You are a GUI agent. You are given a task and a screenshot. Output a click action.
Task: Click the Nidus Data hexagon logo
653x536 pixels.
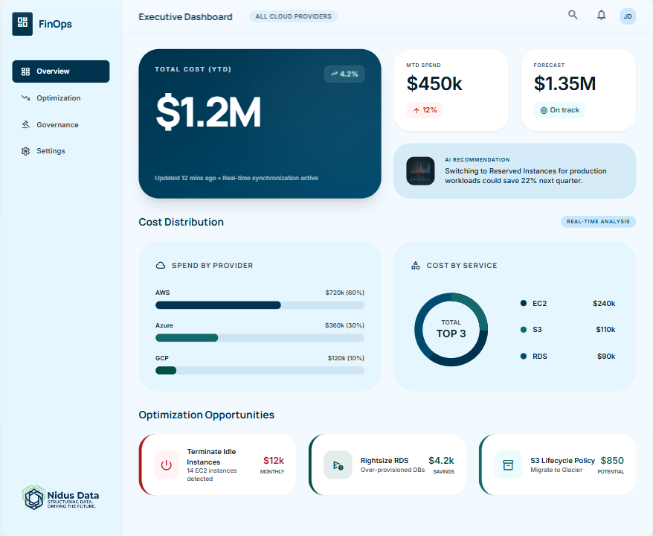(x=33, y=497)
